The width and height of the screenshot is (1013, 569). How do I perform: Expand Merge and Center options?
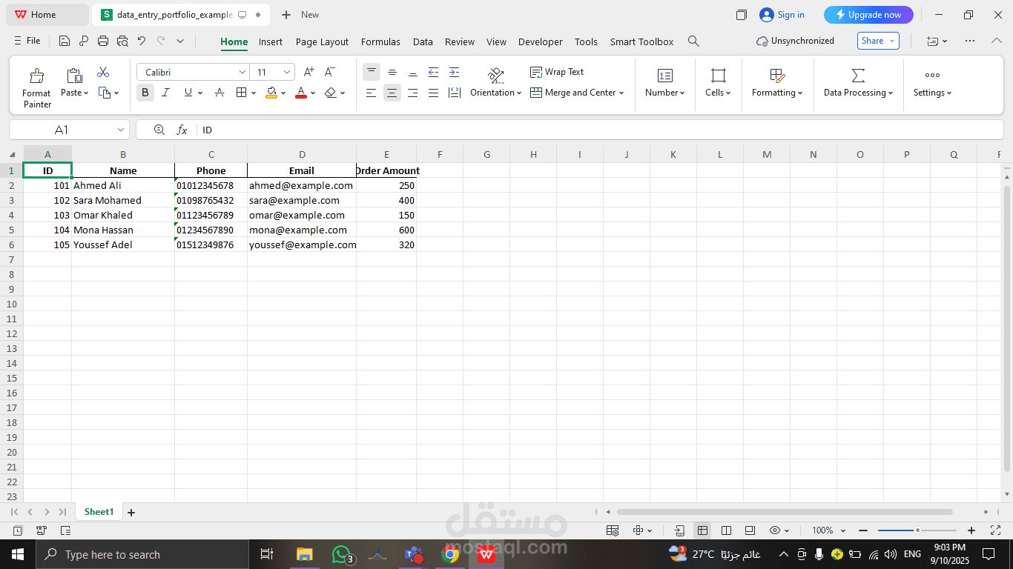coord(621,93)
